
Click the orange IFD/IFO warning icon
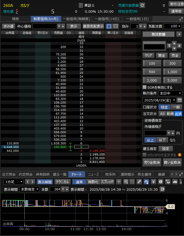coord(179,155)
